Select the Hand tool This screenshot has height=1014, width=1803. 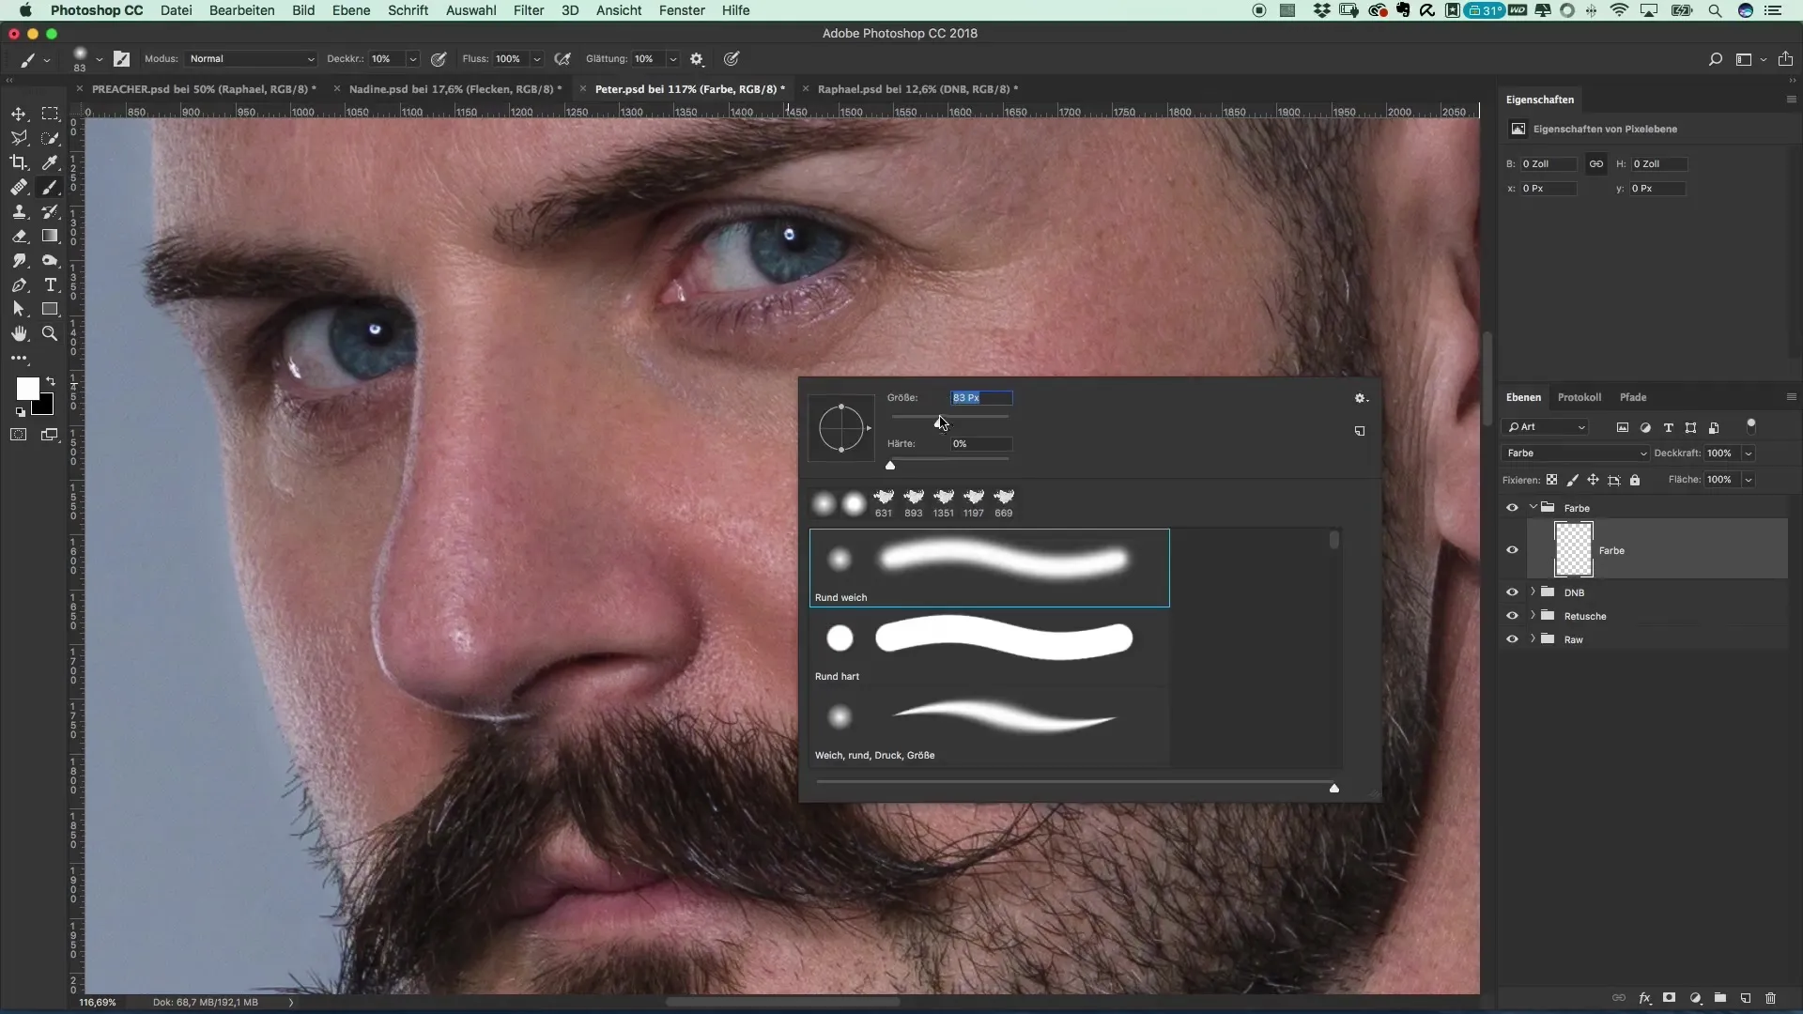[x=19, y=333]
